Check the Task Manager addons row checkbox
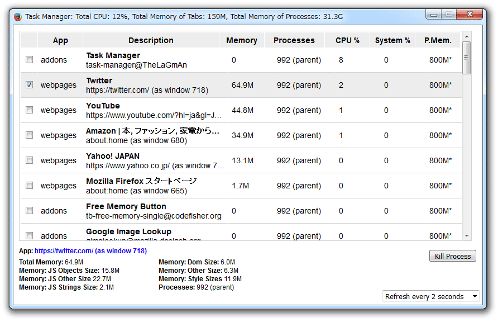 tap(29, 60)
